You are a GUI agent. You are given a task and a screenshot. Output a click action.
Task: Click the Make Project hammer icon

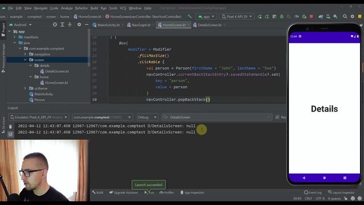[x=189, y=17]
